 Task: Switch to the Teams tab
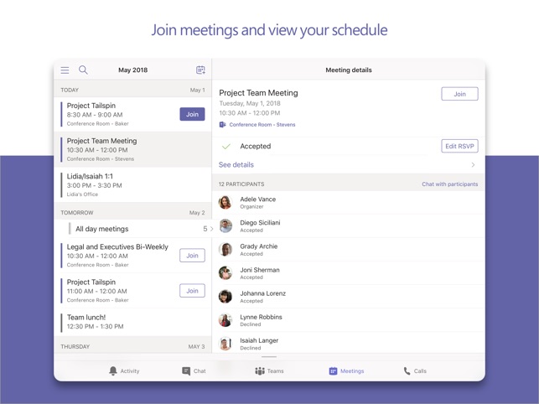269,371
